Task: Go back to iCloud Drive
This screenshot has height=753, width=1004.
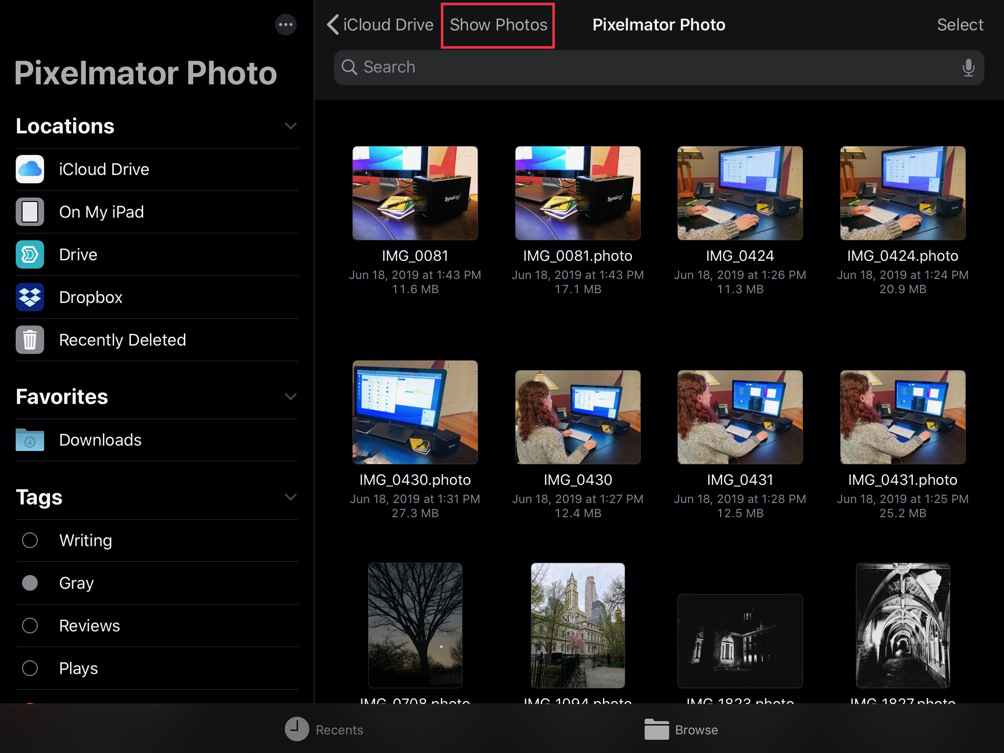Action: [x=380, y=25]
